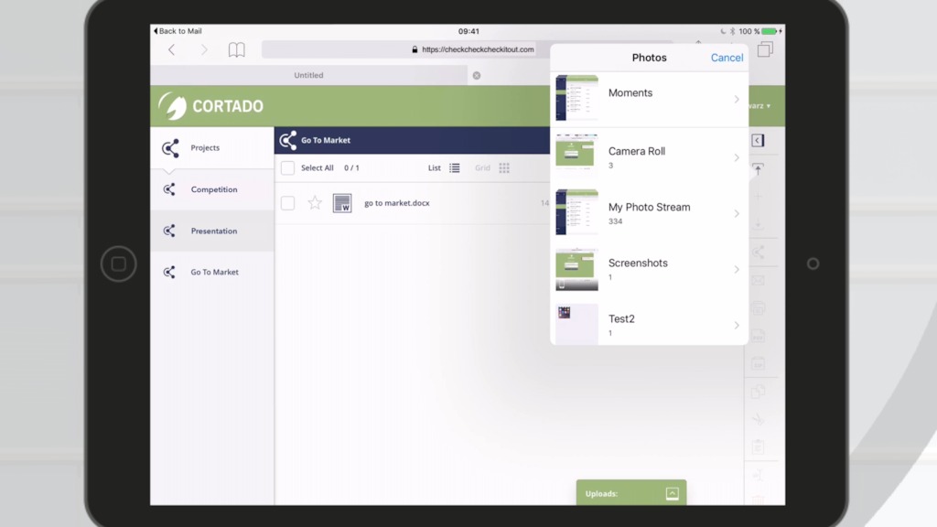Return via Back to Mail
The width and height of the screenshot is (937, 527).
coord(178,31)
